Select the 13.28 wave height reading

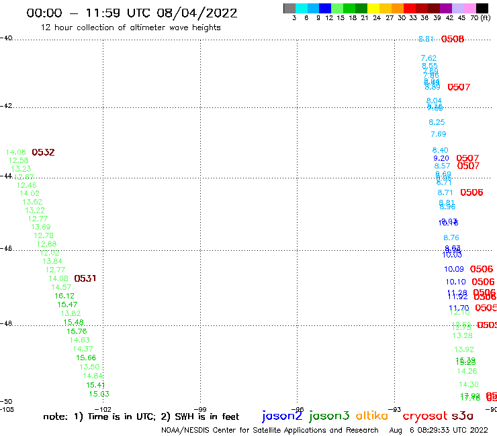pos(463,335)
